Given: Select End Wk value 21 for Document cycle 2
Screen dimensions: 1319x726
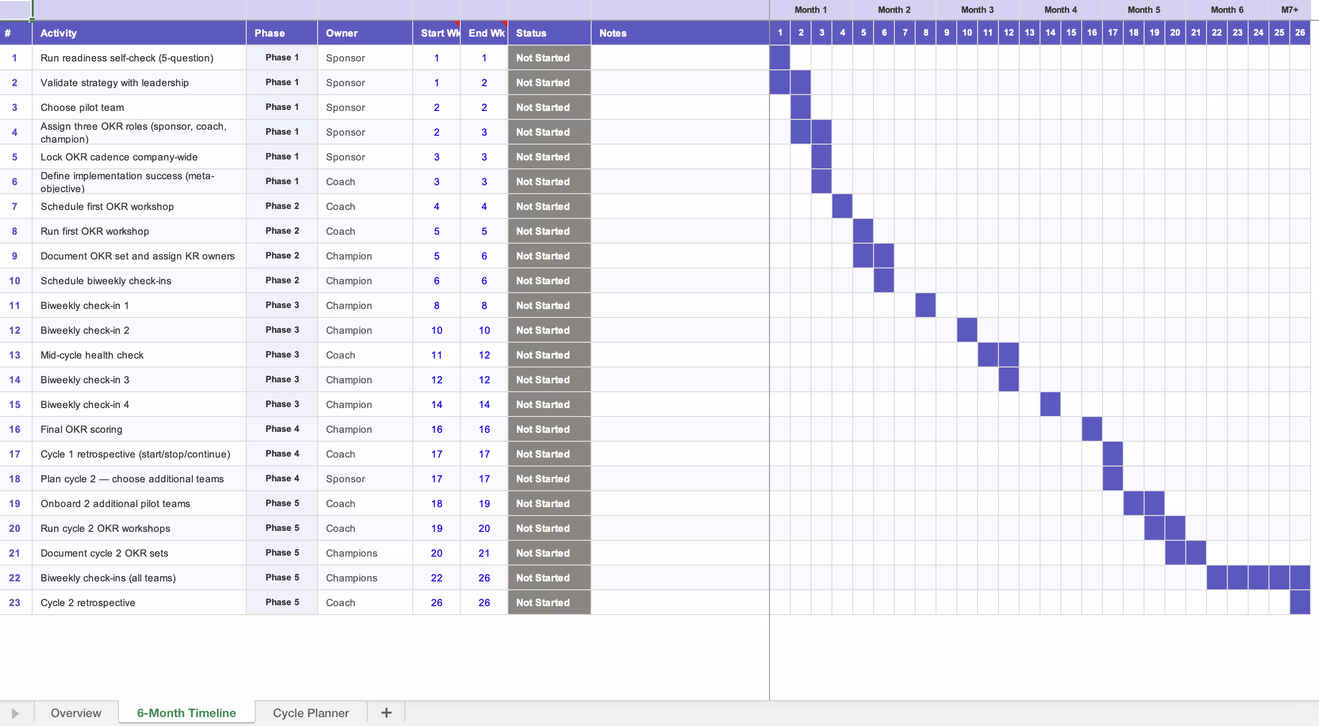Looking at the screenshot, I should coord(485,553).
